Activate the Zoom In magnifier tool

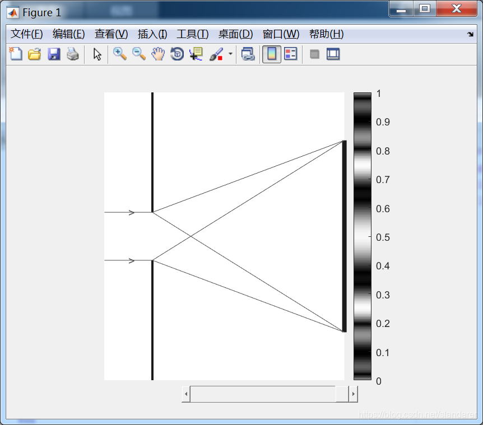(119, 54)
